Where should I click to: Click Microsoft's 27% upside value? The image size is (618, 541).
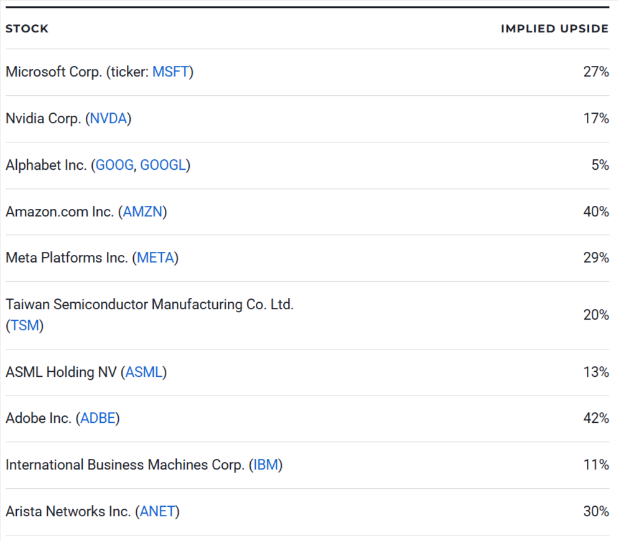[x=596, y=72]
